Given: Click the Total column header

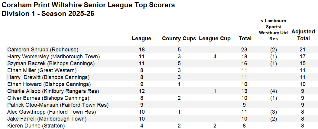Looking at the screenshot, I should click(245, 38).
